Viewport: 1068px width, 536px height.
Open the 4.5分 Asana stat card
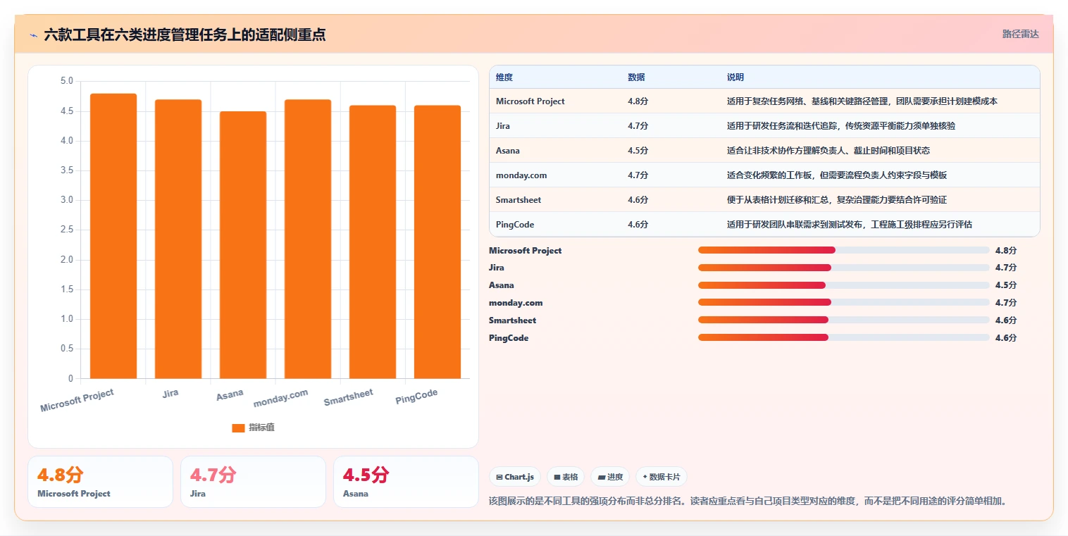pos(406,482)
